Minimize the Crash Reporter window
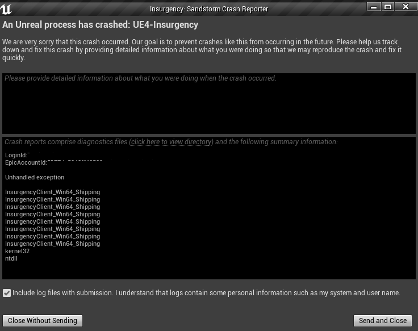The height and width of the screenshot is (331, 418). [374, 7]
